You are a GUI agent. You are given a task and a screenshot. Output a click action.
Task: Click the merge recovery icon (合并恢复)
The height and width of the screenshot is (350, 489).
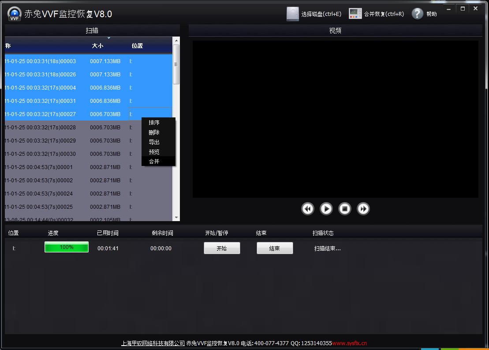(x=355, y=14)
